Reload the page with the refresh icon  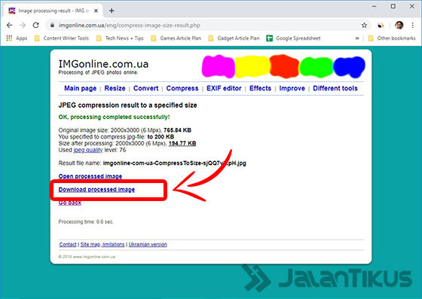[36, 26]
